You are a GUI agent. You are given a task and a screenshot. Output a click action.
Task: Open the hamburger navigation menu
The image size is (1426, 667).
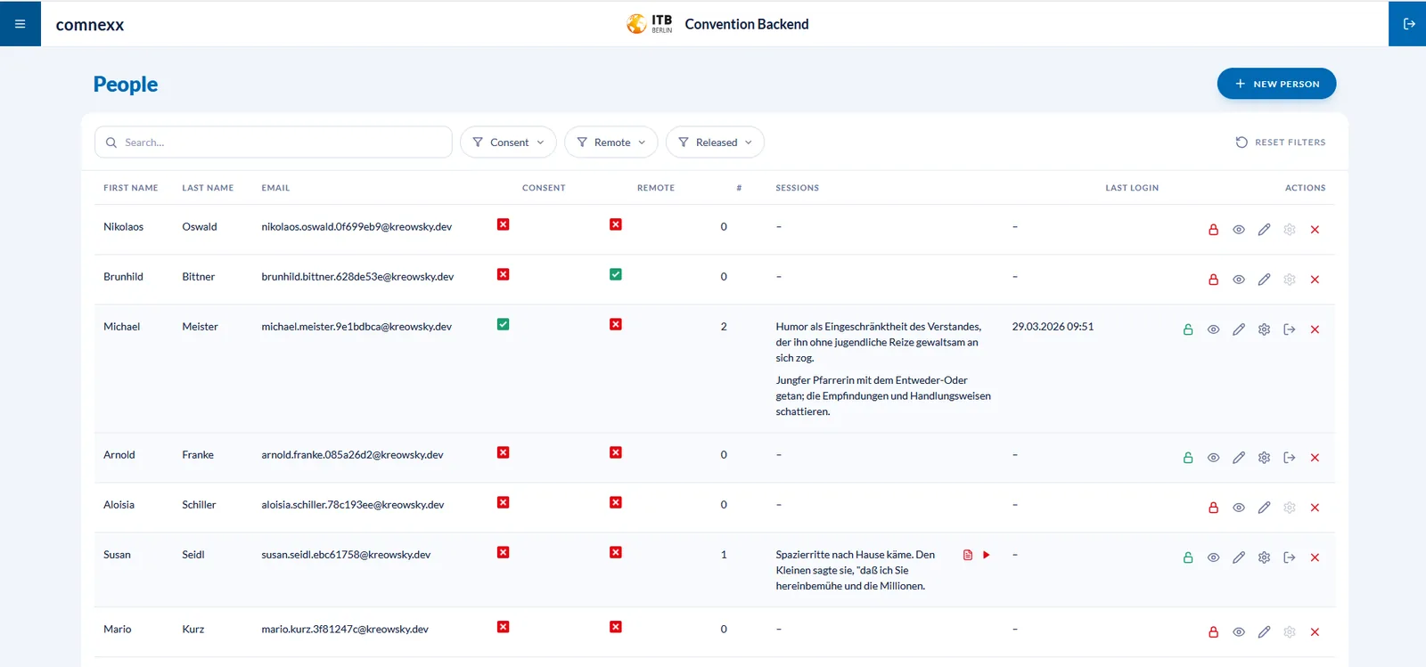tap(20, 24)
